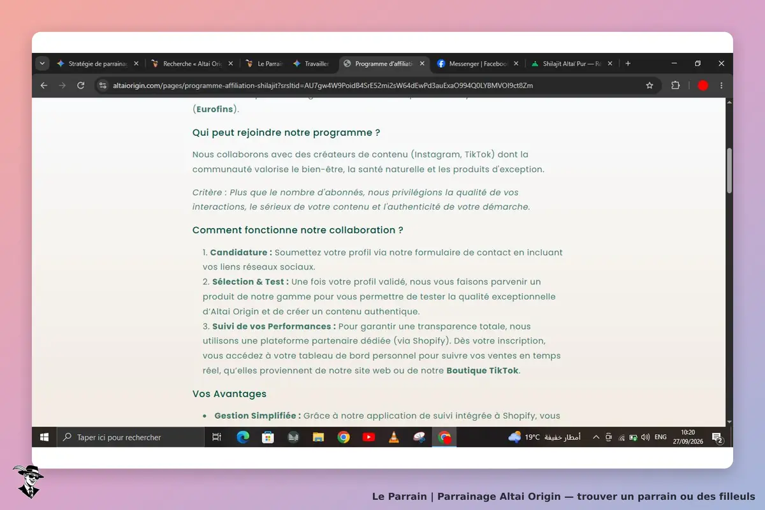Screen dimensions: 765x510
Task: Open the tab search dropdown arrow
Action: pos(43,64)
